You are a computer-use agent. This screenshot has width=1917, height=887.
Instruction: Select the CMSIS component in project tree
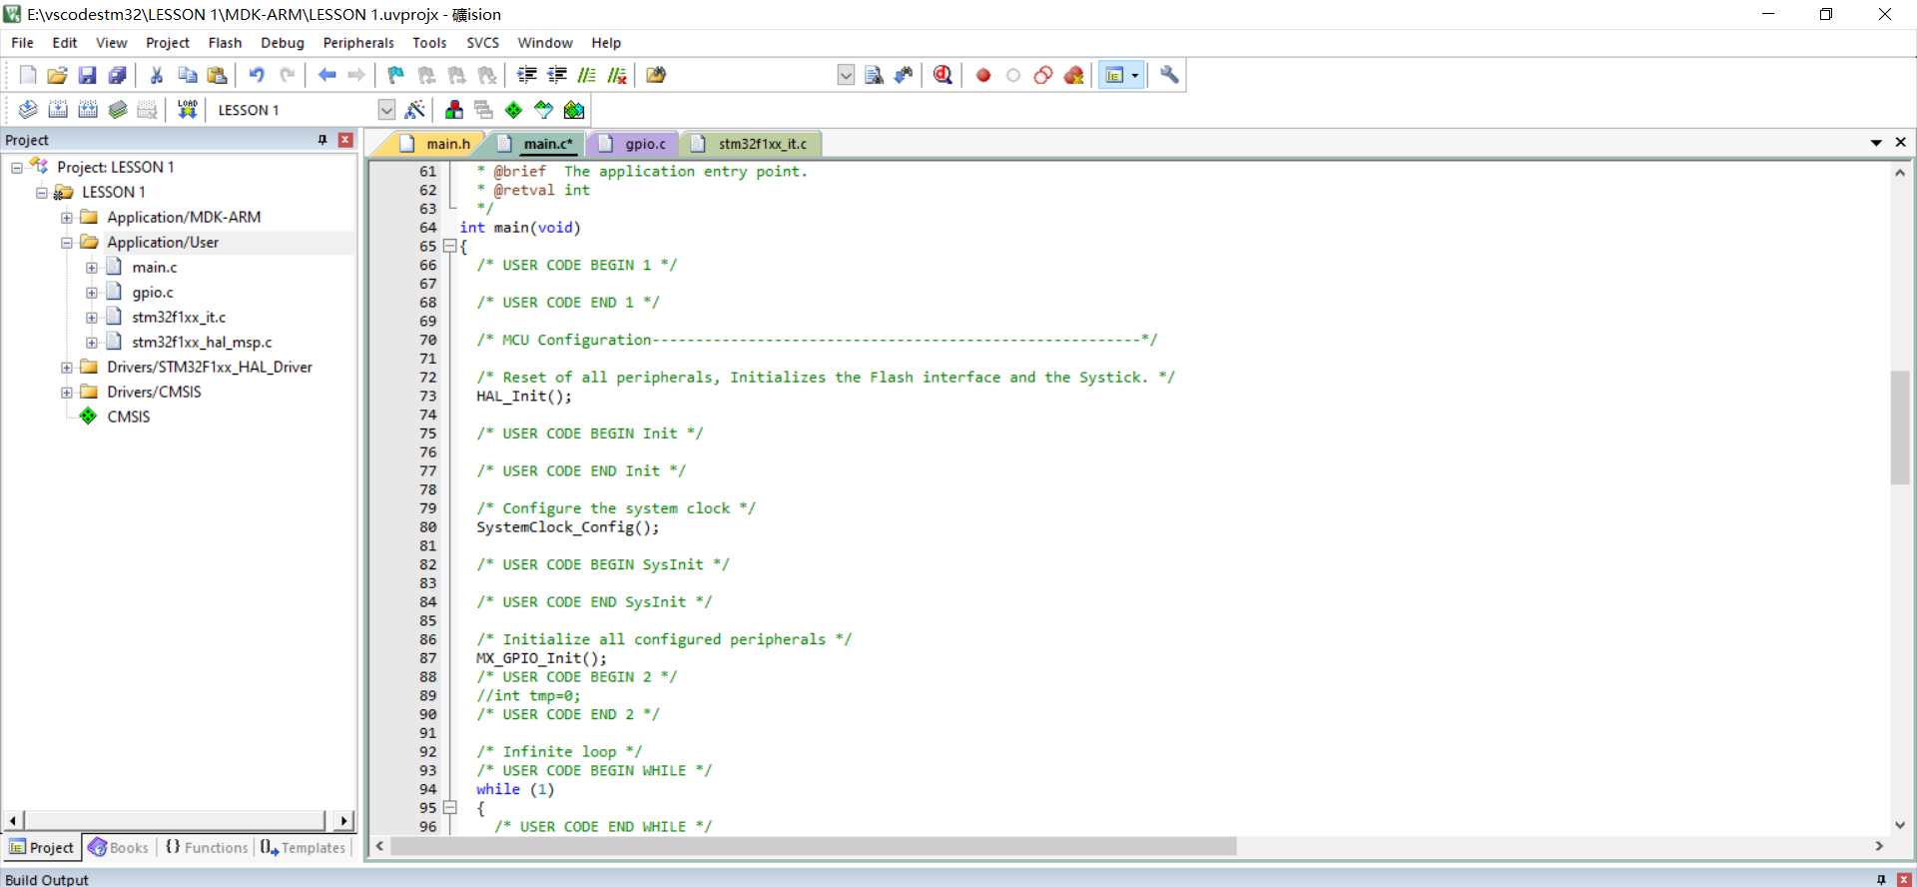[128, 418]
